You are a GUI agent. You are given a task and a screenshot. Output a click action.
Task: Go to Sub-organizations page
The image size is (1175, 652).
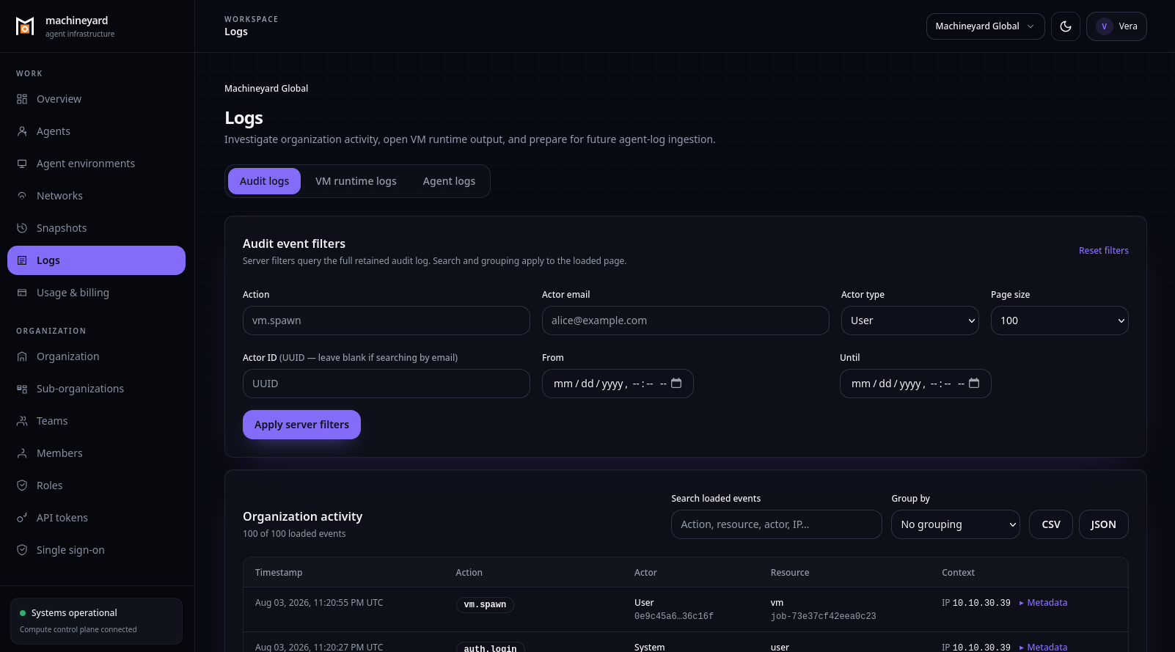pos(96,389)
